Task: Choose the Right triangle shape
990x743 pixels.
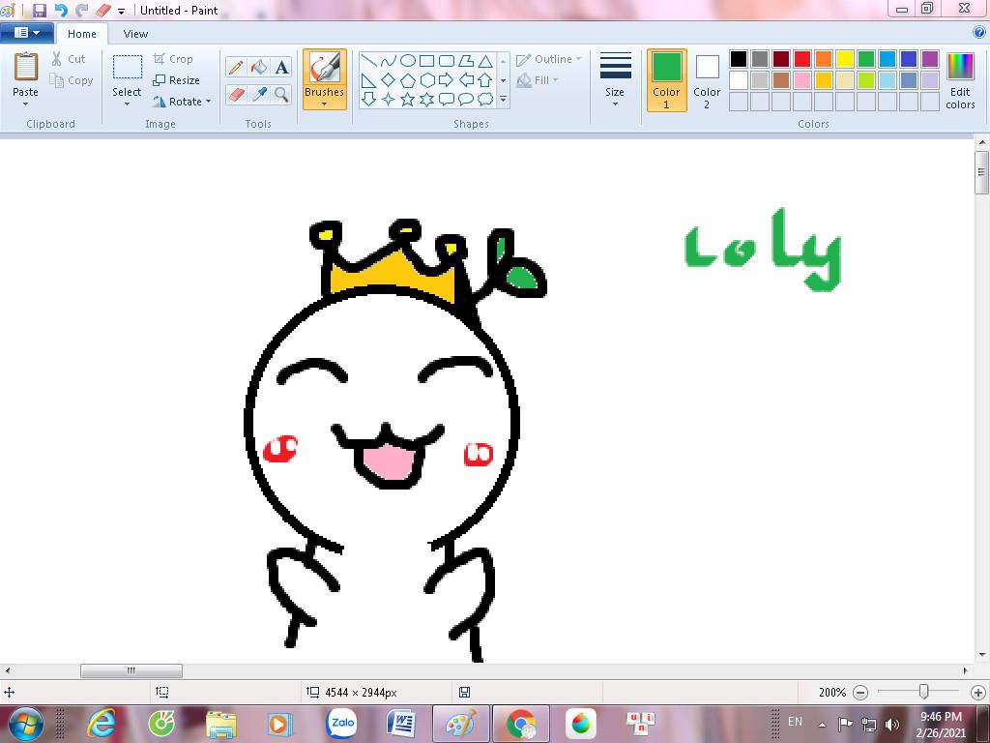Action: (369, 80)
